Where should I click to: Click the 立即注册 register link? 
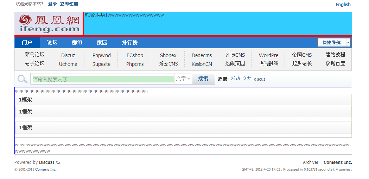pyautogui.click(x=69, y=4)
